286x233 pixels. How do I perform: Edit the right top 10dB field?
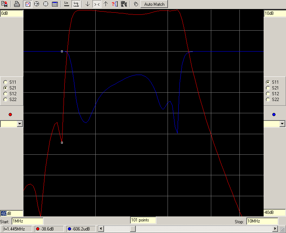pos(275,13)
